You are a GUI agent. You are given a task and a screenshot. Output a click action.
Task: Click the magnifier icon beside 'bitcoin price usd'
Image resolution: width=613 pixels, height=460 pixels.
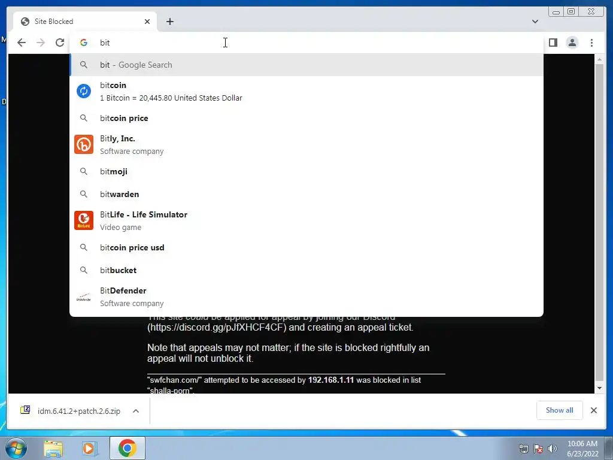[x=84, y=247]
